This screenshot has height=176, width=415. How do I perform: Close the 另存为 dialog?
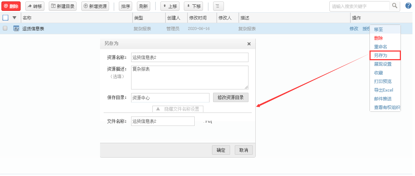[248, 44]
